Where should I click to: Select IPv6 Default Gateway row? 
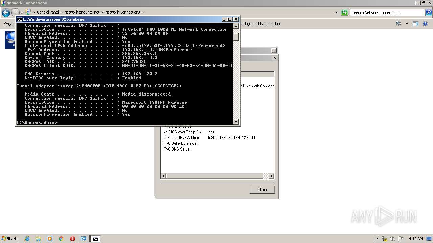217,143
